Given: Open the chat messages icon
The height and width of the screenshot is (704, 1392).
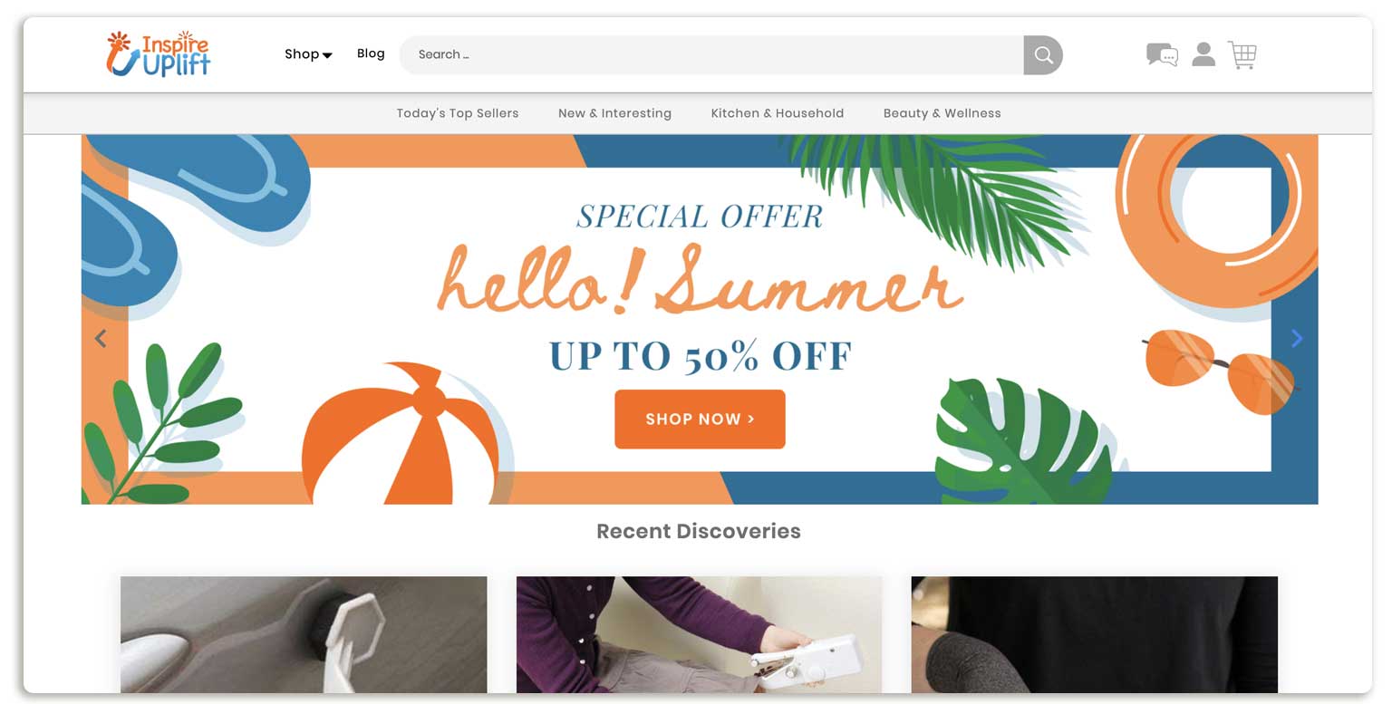Looking at the screenshot, I should (1162, 55).
